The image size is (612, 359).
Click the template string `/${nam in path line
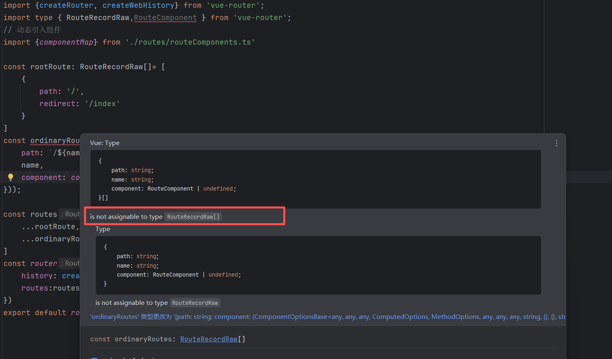(x=64, y=153)
